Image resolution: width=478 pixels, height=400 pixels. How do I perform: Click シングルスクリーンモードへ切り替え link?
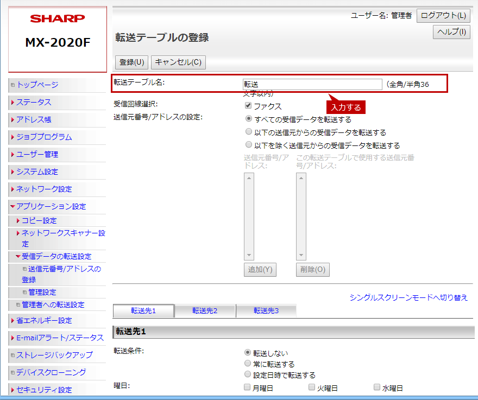408,297
